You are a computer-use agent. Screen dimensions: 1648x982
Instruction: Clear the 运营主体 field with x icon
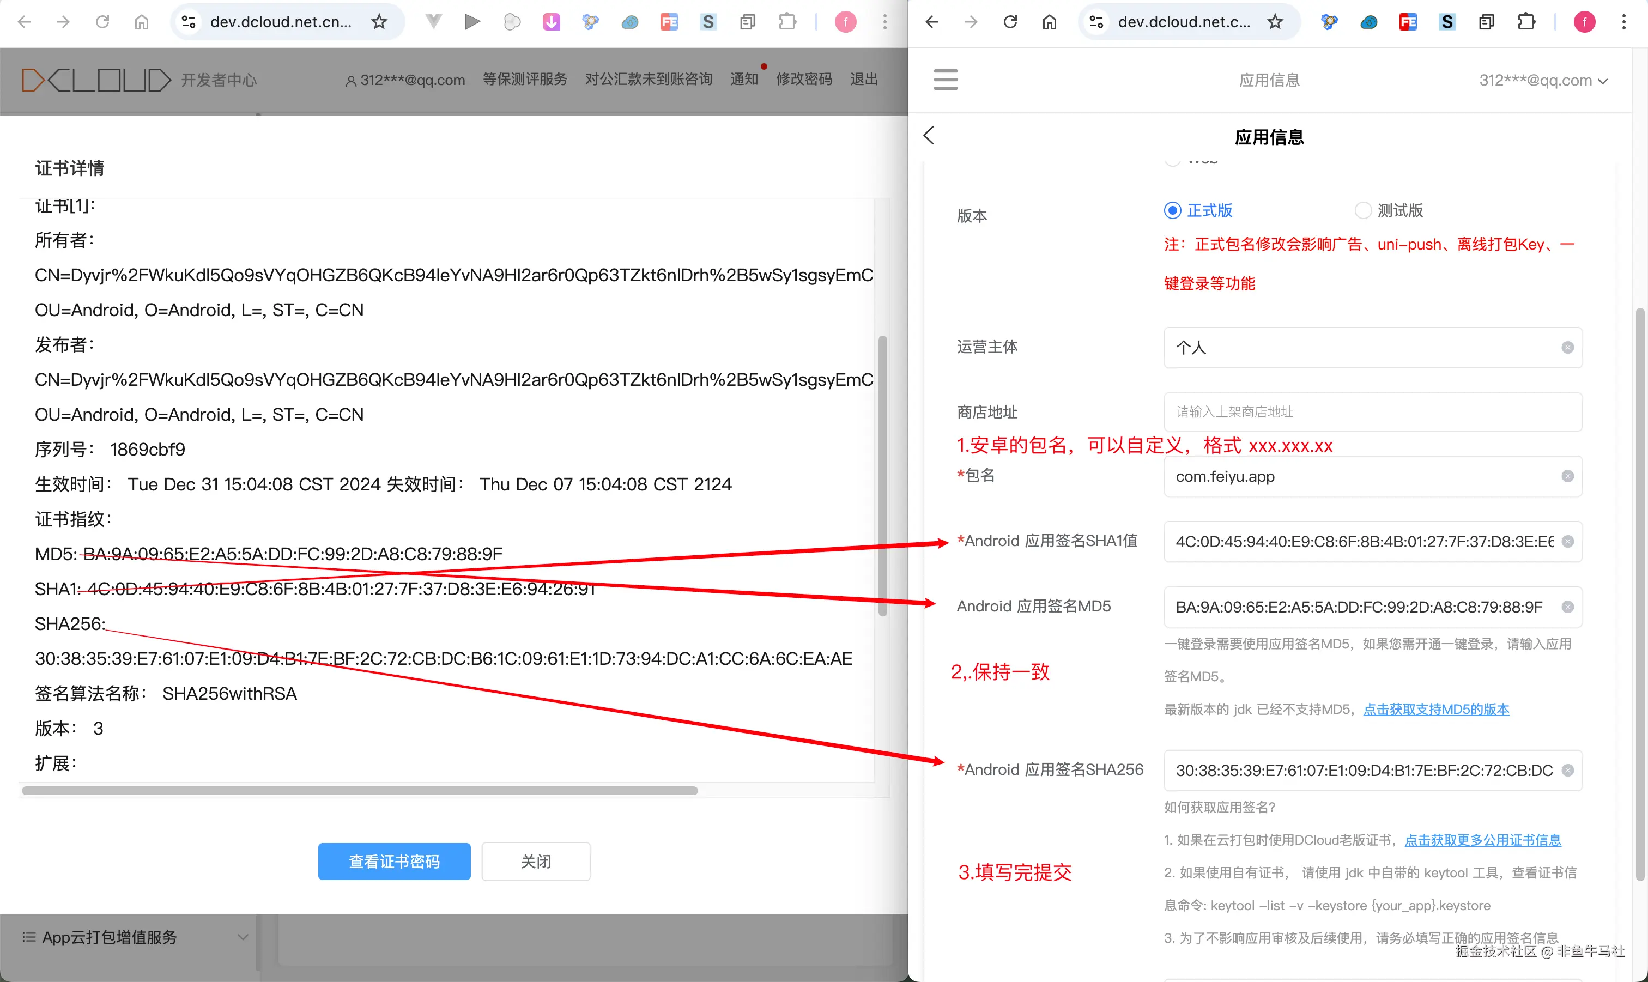pos(1567,348)
